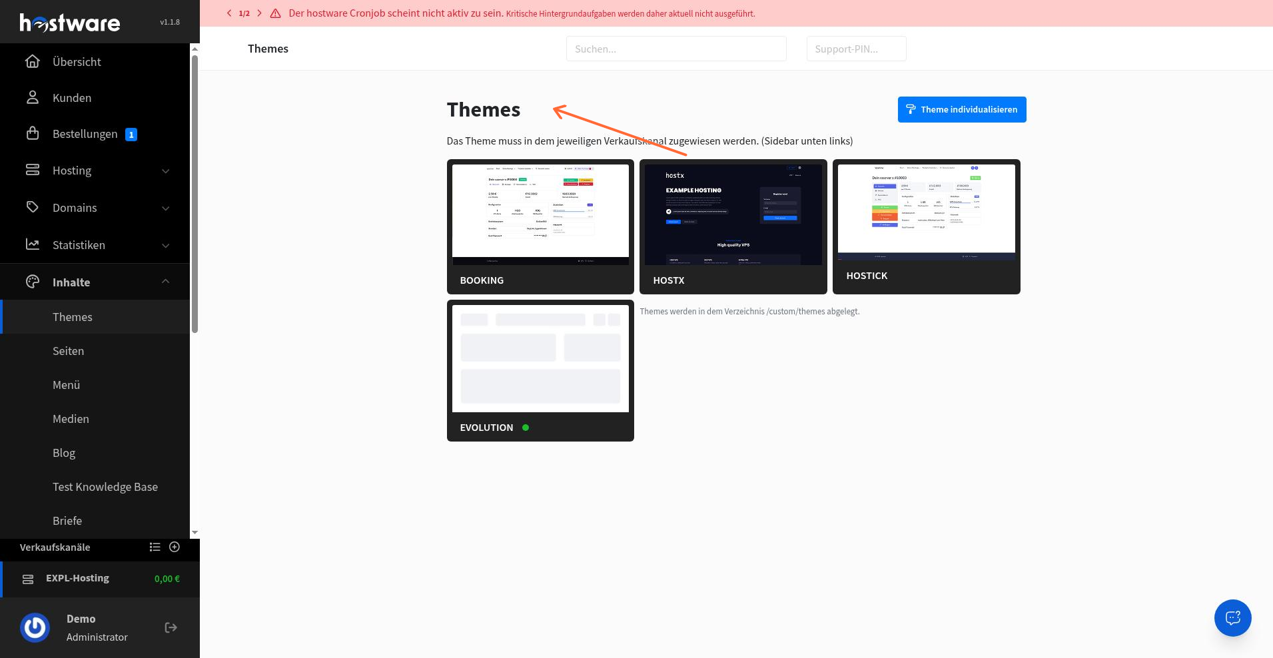Click the Administrator role label
This screenshot has width=1273, height=658.
(97, 637)
